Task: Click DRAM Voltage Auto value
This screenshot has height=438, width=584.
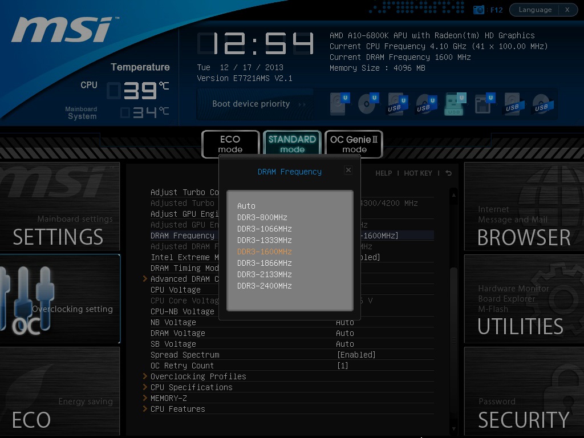Action: pyautogui.click(x=345, y=333)
